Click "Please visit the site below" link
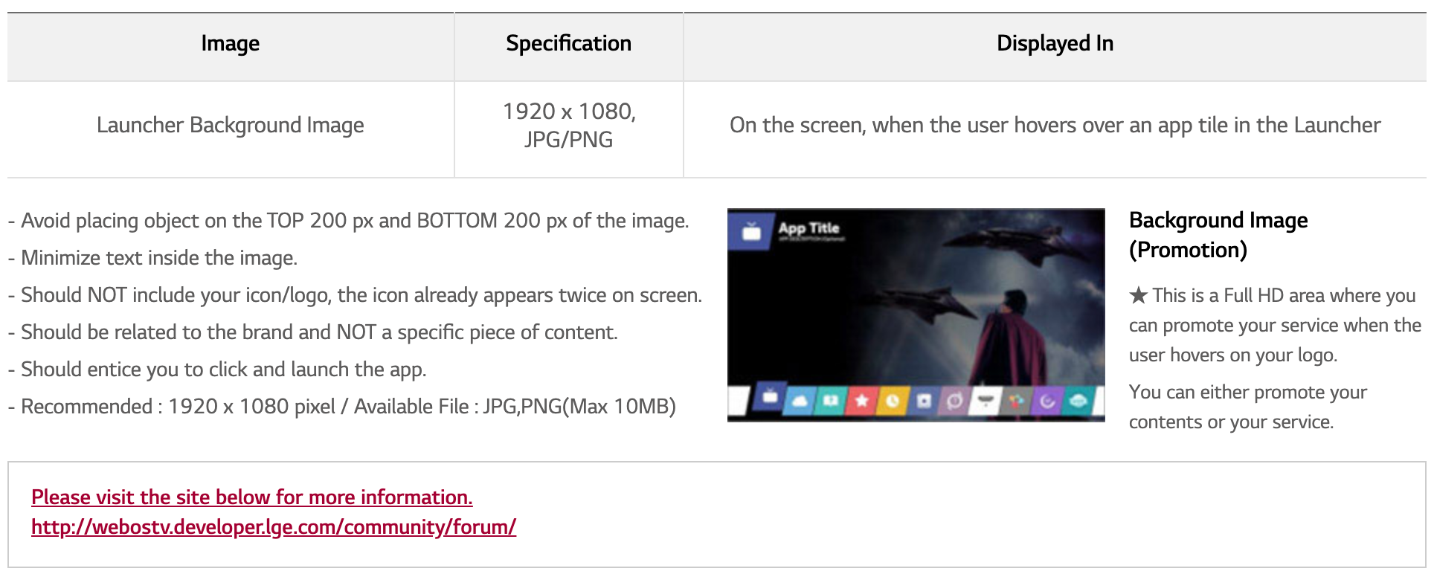The image size is (1434, 574). click(252, 497)
